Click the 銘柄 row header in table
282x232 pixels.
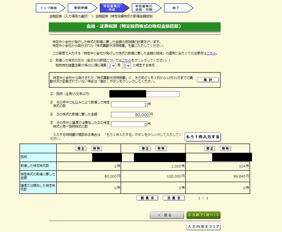[x=38, y=157]
